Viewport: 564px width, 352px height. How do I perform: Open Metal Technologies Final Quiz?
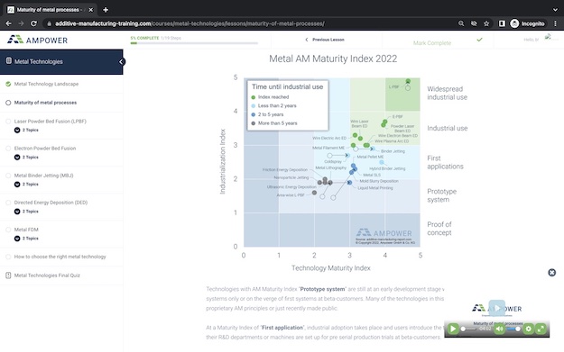[x=47, y=275]
